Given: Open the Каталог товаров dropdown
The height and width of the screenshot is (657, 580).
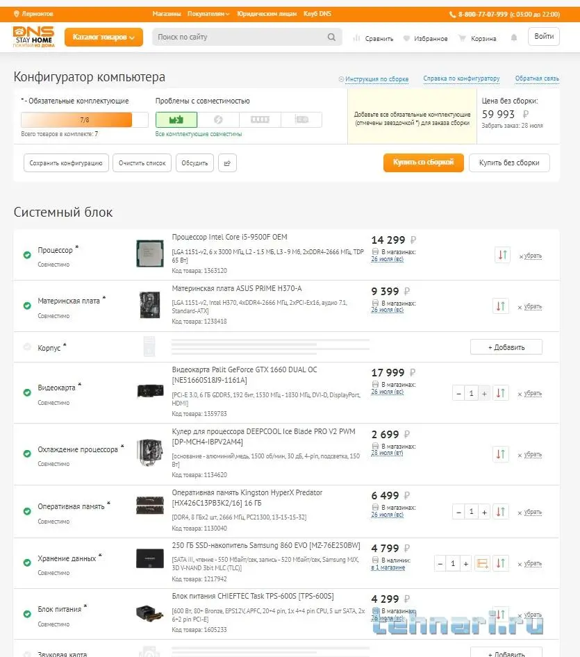Looking at the screenshot, I should pyautogui.click(x=103, y=37).
